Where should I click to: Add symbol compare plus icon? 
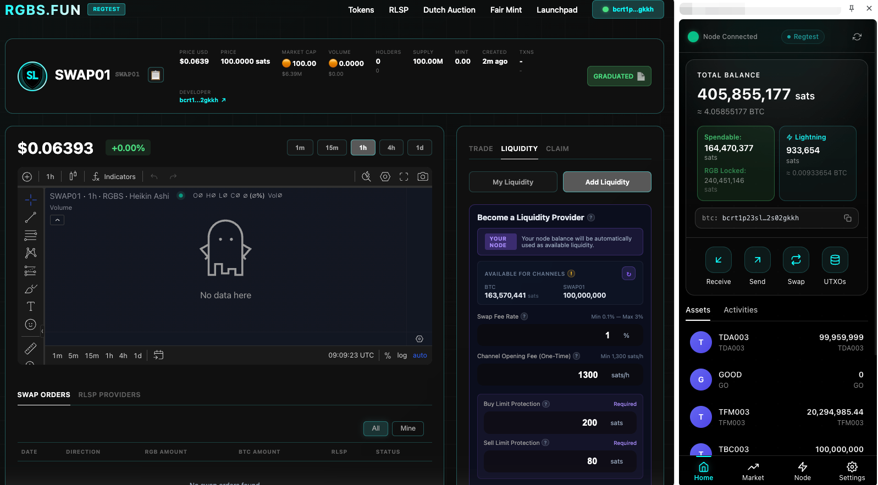[27, 176]
